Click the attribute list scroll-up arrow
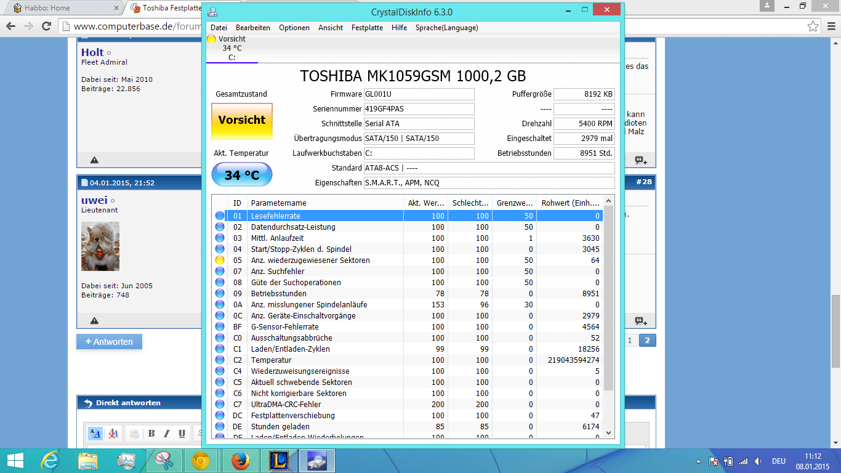 tap(609, 201)
